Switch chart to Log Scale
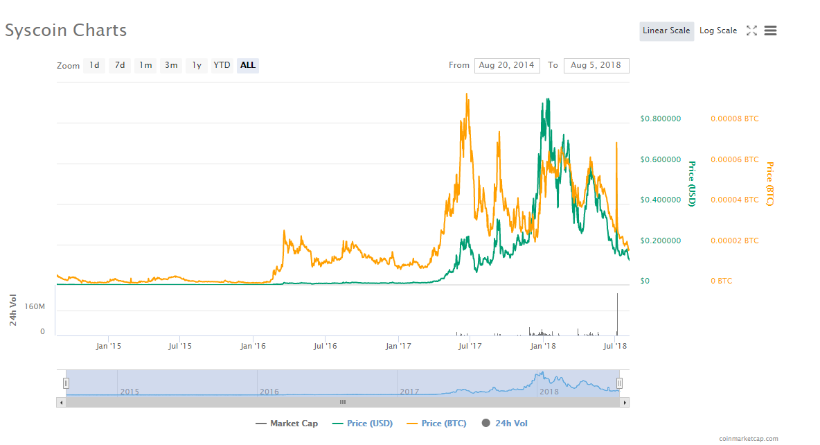 (x=718, y=31)
